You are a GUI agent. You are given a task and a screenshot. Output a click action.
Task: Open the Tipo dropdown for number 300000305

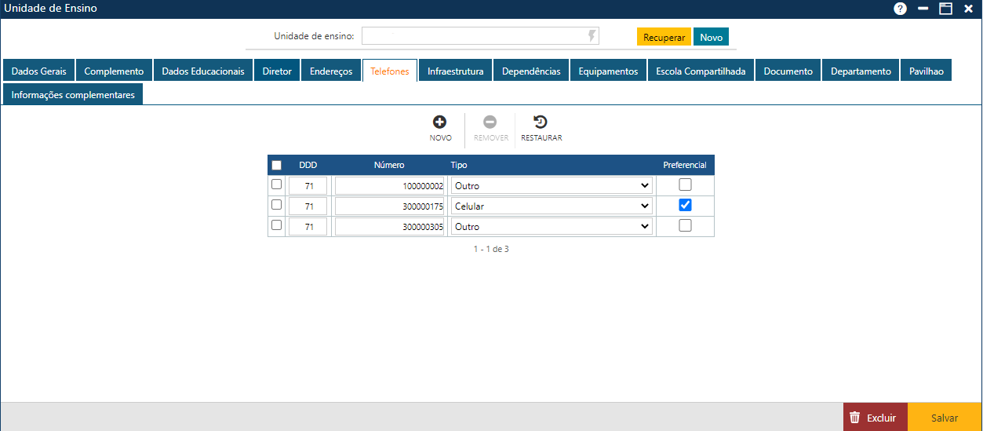[x=552, y=226]
